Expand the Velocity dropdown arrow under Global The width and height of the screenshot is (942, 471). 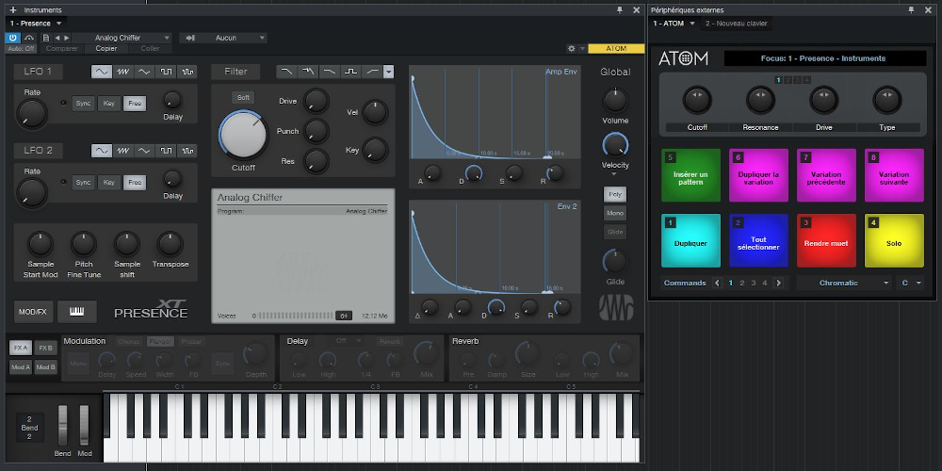(614, 174)
